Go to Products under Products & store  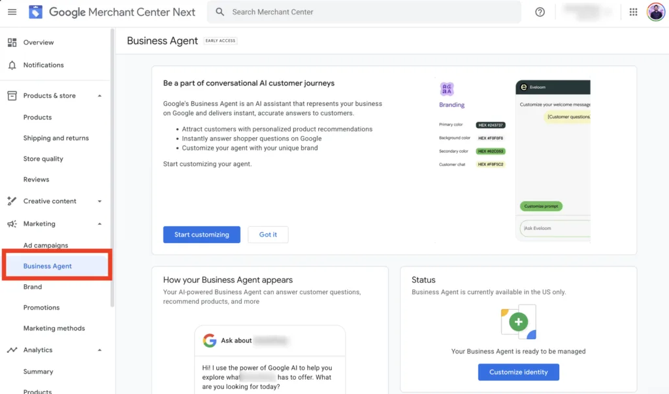click(37, 117)
